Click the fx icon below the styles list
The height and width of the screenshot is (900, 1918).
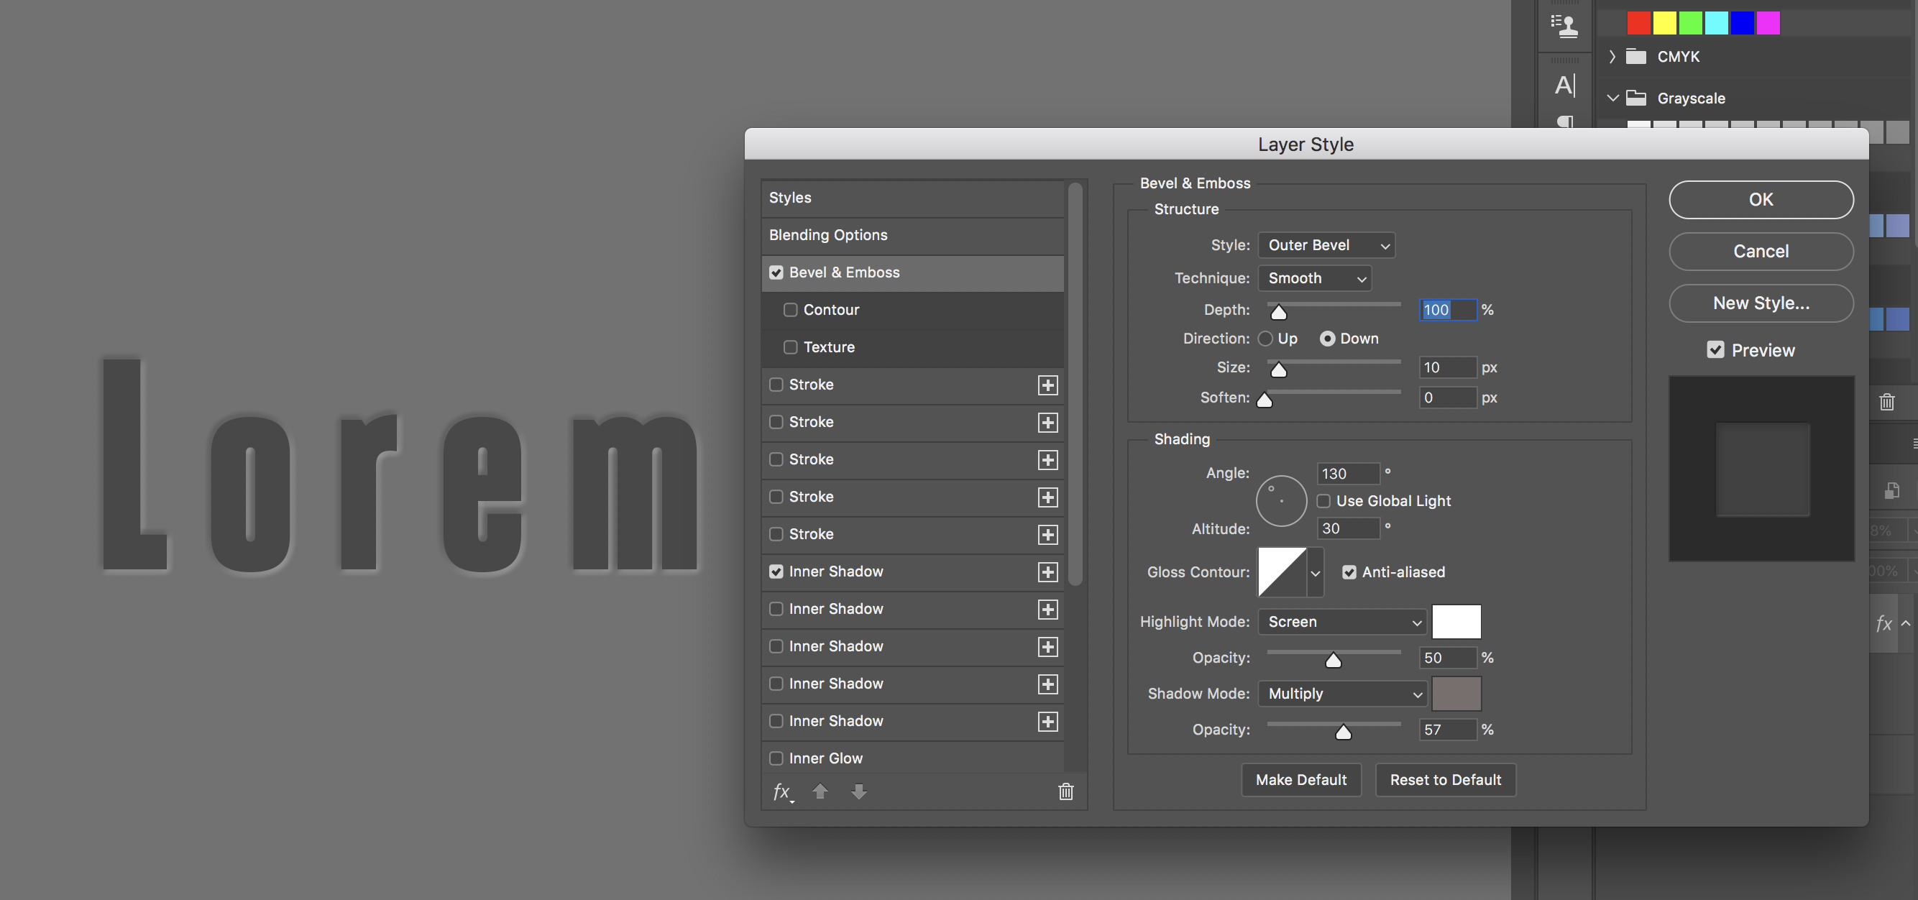pyautogui.click(x=781, y=791)
